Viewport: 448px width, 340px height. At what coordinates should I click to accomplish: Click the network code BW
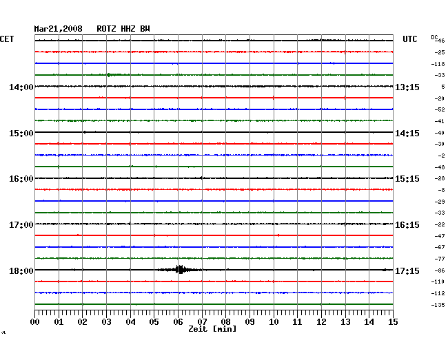145,29
